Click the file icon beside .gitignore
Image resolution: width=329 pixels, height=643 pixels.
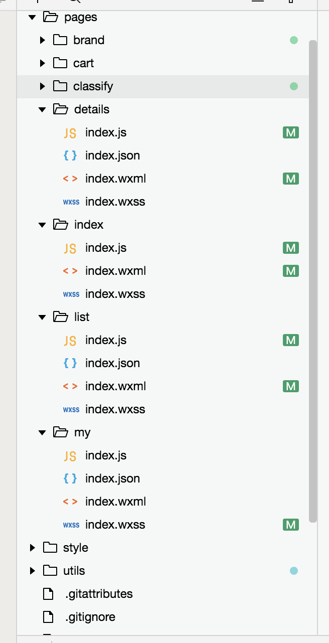click(48, 617)
